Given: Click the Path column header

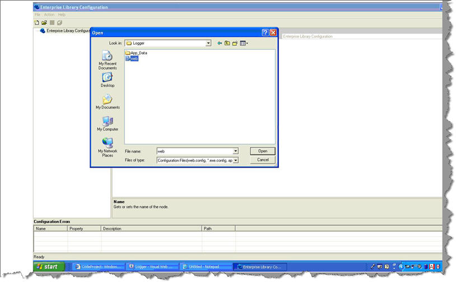Looking at the screenshot, I should [218, 228].
